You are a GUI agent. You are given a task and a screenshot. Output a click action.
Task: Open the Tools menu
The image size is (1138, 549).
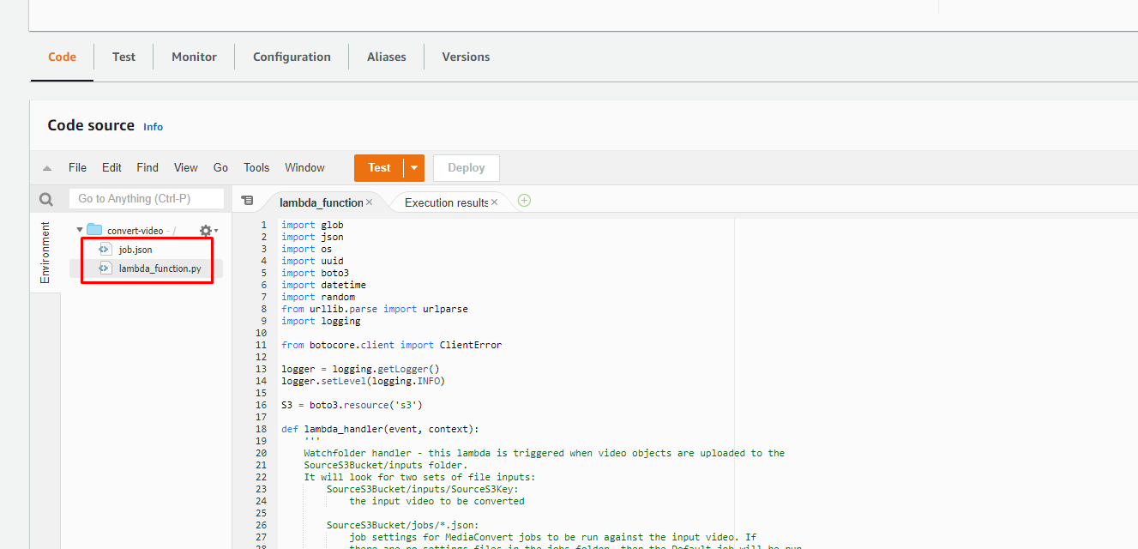pyautogui.click(x=256, y=168)
